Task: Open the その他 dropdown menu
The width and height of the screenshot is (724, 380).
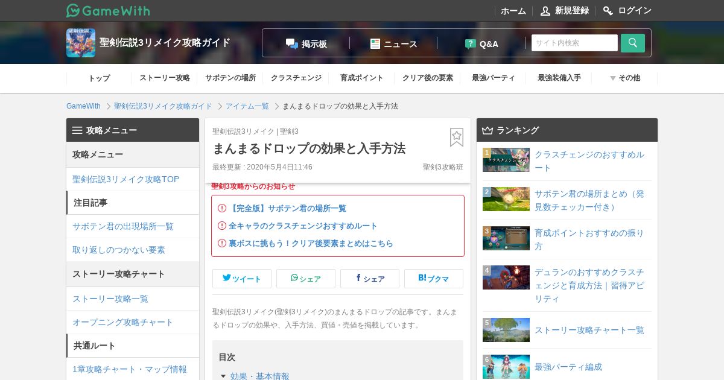Action: (624, 78)
